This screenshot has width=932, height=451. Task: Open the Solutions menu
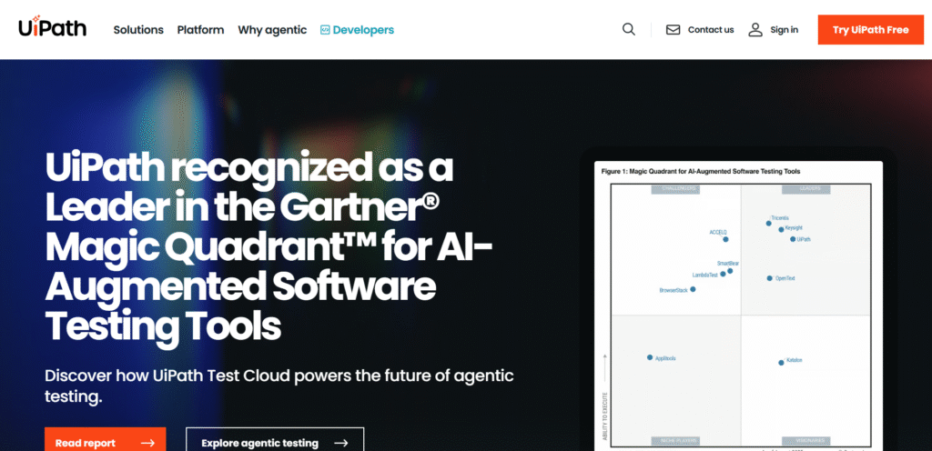tap(138, 30)
